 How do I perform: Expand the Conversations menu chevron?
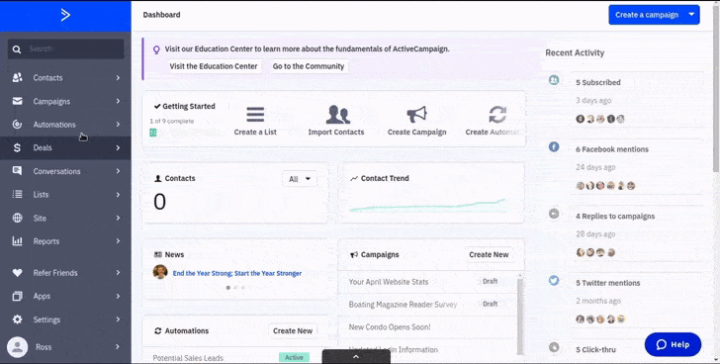118,171
